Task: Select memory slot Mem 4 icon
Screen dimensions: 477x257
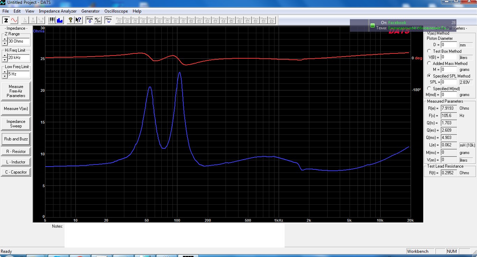Action: click(144, 20)
